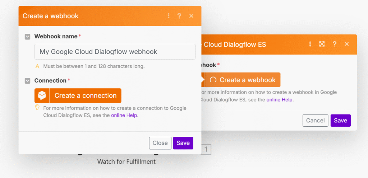Open online Help link in Cloud Dialogflow ES panel
Image resolution: width=368 pixels, height=178 pixels.
279,99
